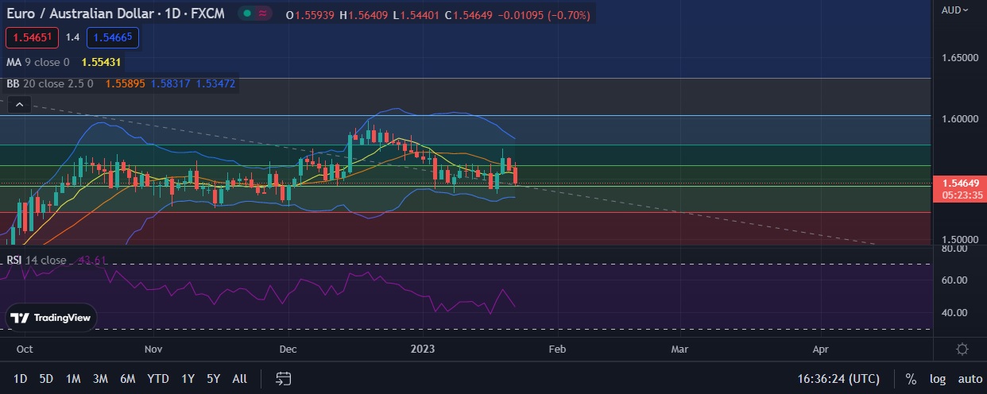Show All data range
The image size is (987, 394).
239,379
